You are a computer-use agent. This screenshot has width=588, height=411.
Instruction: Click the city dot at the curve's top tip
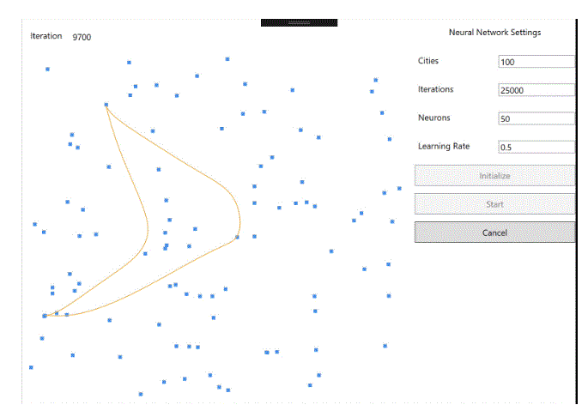(x=106, y=105)
